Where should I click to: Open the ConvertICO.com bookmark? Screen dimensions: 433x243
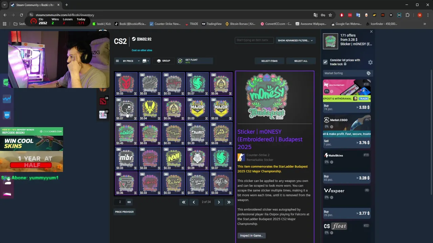point(276,24)
